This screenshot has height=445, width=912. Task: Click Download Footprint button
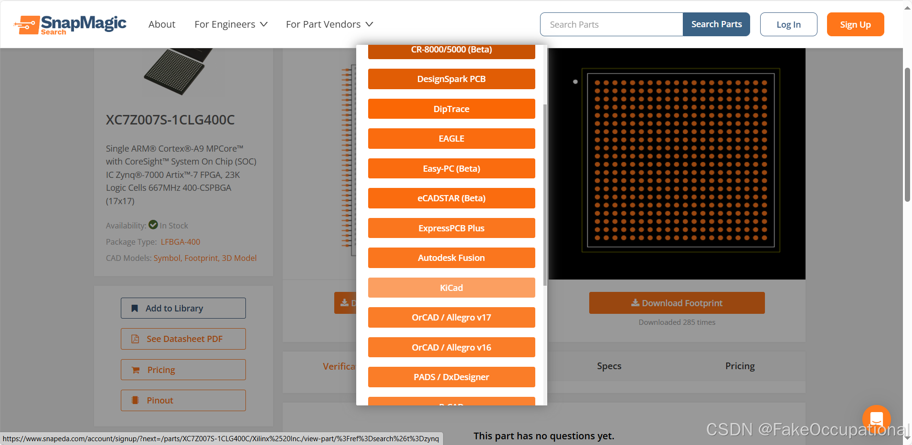tap(677, 303)
